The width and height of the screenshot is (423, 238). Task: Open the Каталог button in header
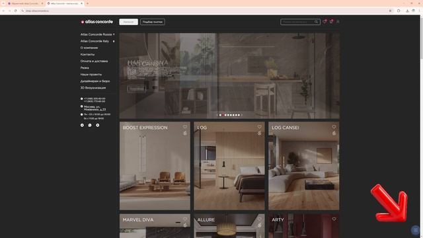[x=128, y=22]
